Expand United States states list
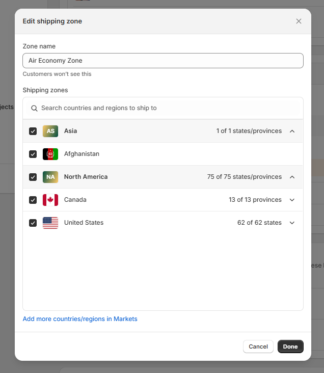The width and height of the screenshot is (324, 373). (x=292, y=223)
